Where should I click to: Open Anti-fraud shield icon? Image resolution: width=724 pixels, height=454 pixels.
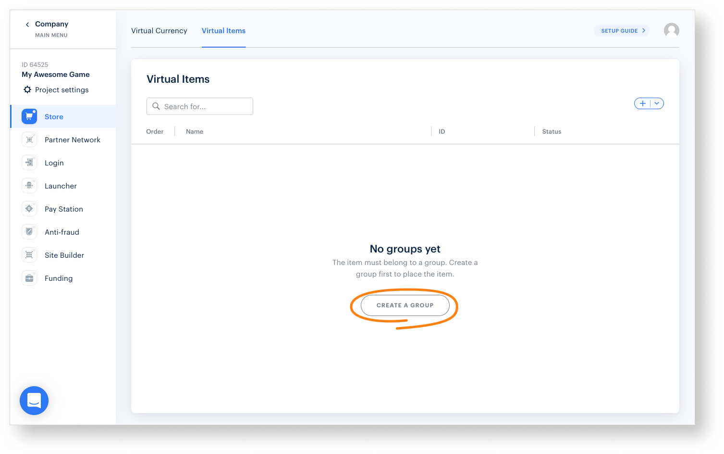tap(29, 232)
